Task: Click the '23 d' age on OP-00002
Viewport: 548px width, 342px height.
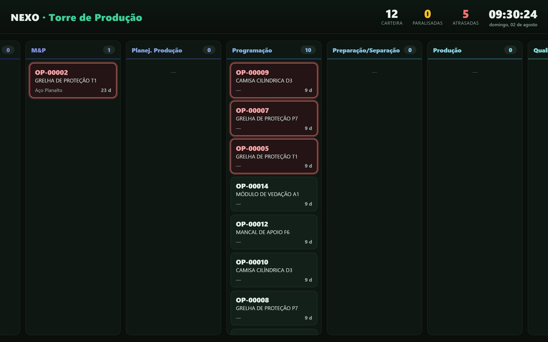Action: (x=106, y=90)
